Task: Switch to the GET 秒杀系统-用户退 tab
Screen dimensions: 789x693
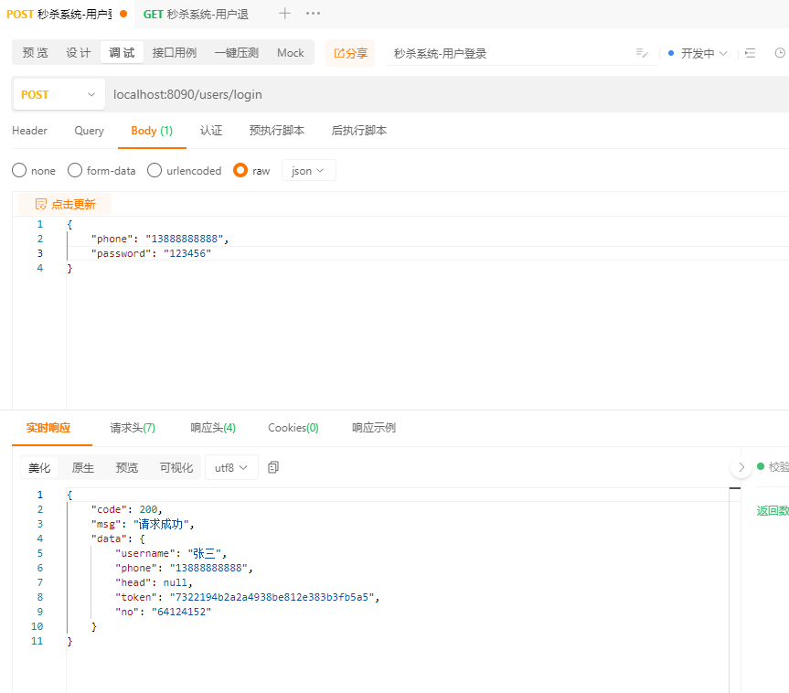Action: [197, 14]
